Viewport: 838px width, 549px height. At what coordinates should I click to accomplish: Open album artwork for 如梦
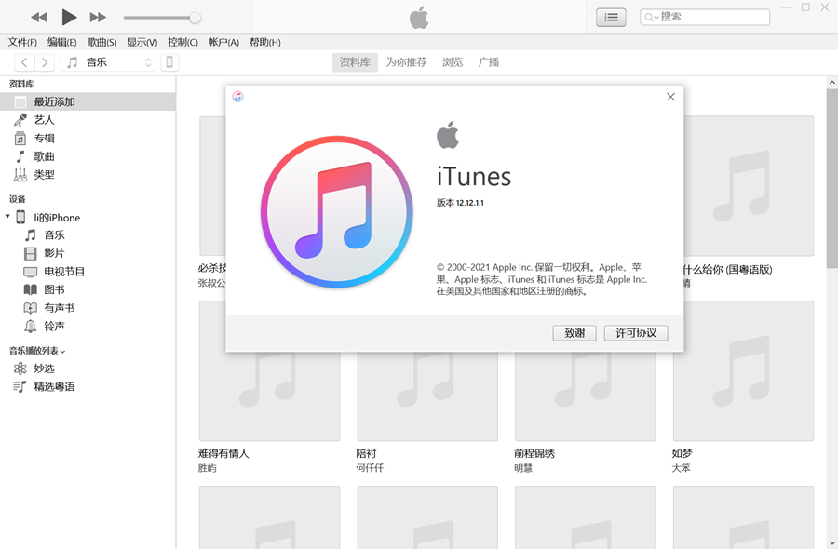tap(743, 370)
